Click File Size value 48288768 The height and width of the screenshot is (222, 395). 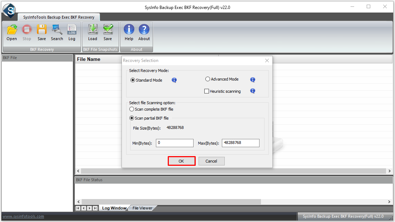(175, 127)
